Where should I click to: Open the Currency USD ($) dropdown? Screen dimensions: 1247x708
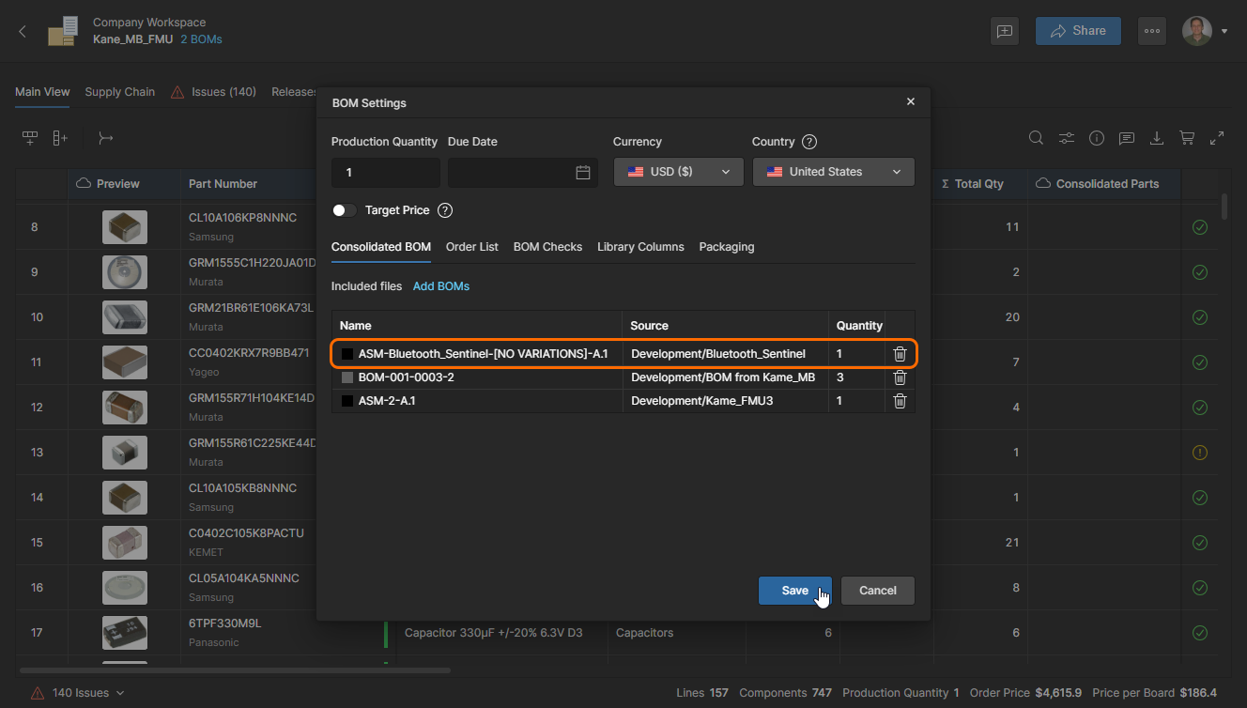tap(679, 172)
